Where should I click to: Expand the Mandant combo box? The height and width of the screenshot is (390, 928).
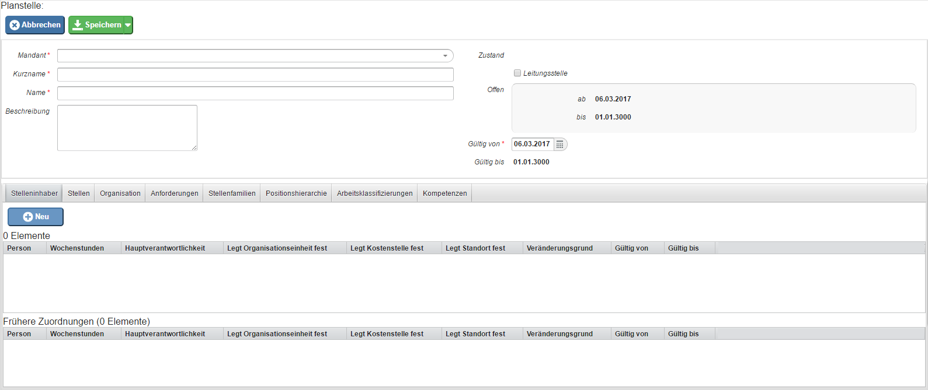tap(445, 56)
